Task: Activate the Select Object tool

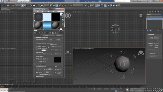Action: click(23, 6)
